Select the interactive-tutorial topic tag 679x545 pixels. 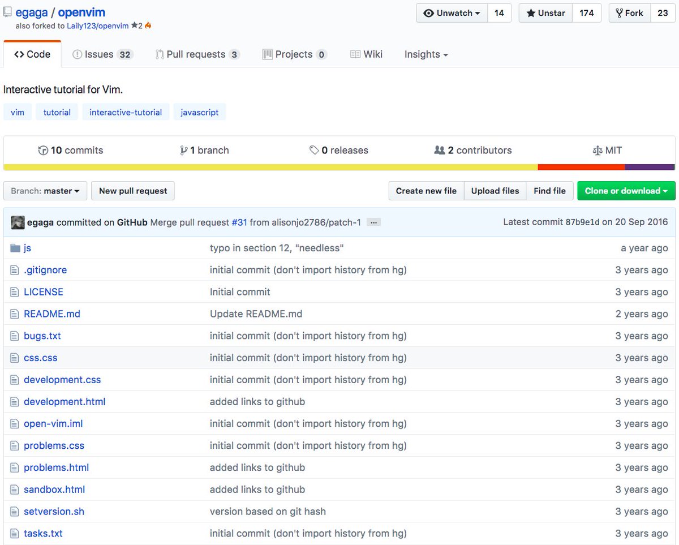pos(126,112)
